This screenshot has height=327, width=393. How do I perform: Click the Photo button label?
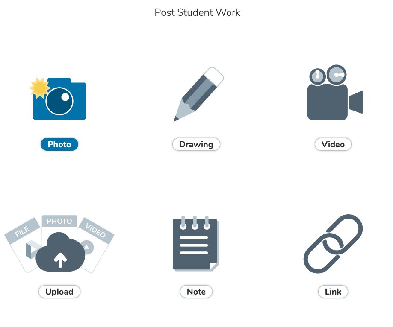59,144
